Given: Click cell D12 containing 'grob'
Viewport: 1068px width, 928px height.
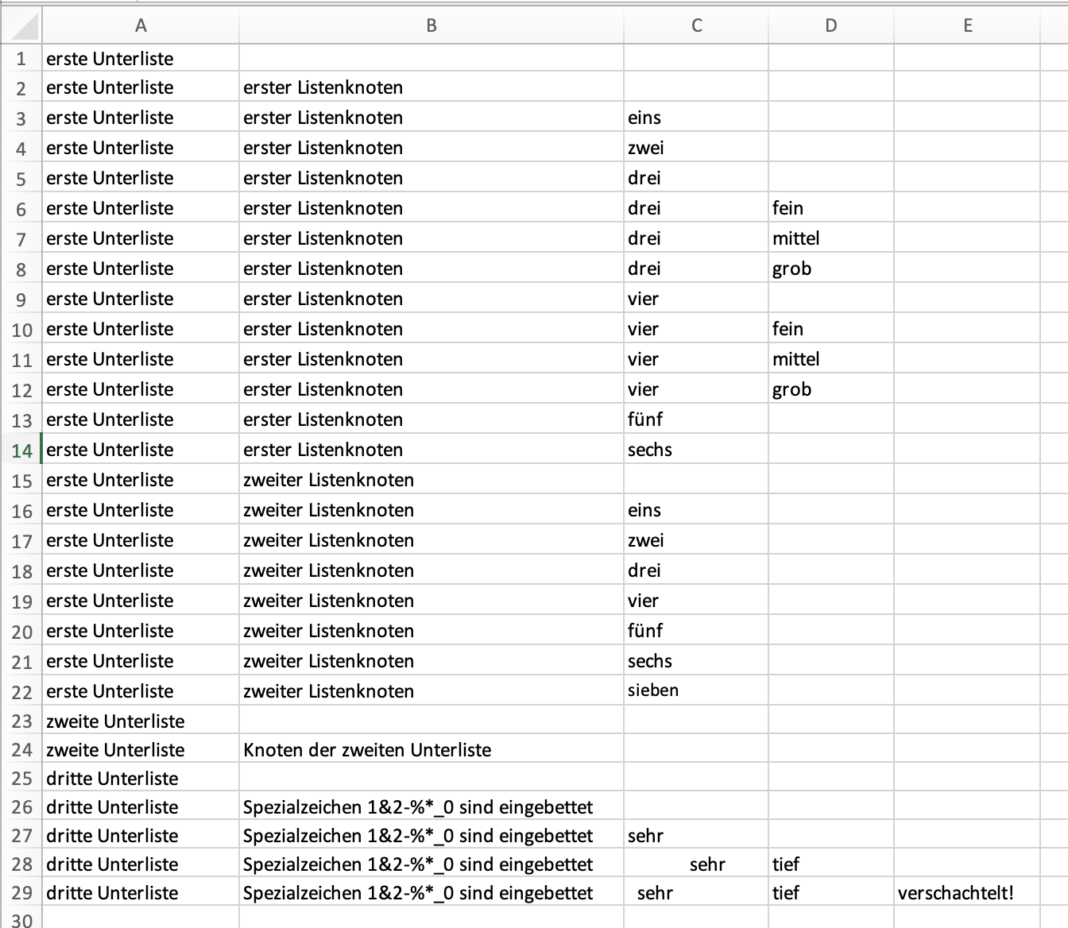Looking at the screenshot, I should click(831, 389).
